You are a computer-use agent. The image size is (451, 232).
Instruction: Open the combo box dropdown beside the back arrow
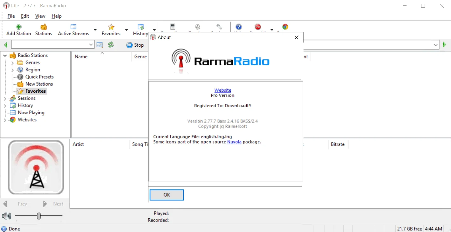point(91,45)
